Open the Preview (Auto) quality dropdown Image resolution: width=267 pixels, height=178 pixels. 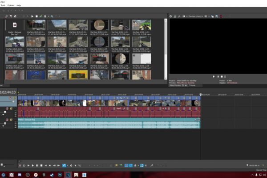pos(196,16)
